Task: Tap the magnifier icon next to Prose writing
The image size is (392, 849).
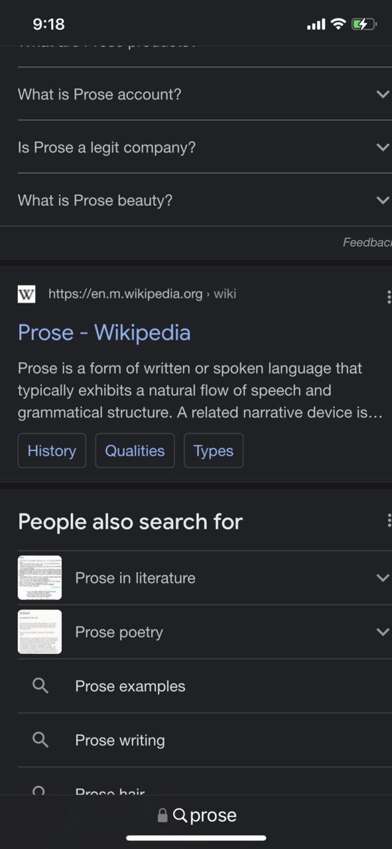Action: [x=40, y=740]
